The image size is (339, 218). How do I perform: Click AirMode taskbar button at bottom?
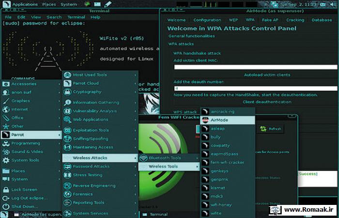[37, 215]
